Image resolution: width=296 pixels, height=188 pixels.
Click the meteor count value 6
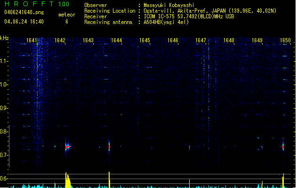pyautogui.click(x=67, y=22)
